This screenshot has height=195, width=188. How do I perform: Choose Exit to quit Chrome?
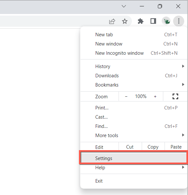click(x=134, y=181)
